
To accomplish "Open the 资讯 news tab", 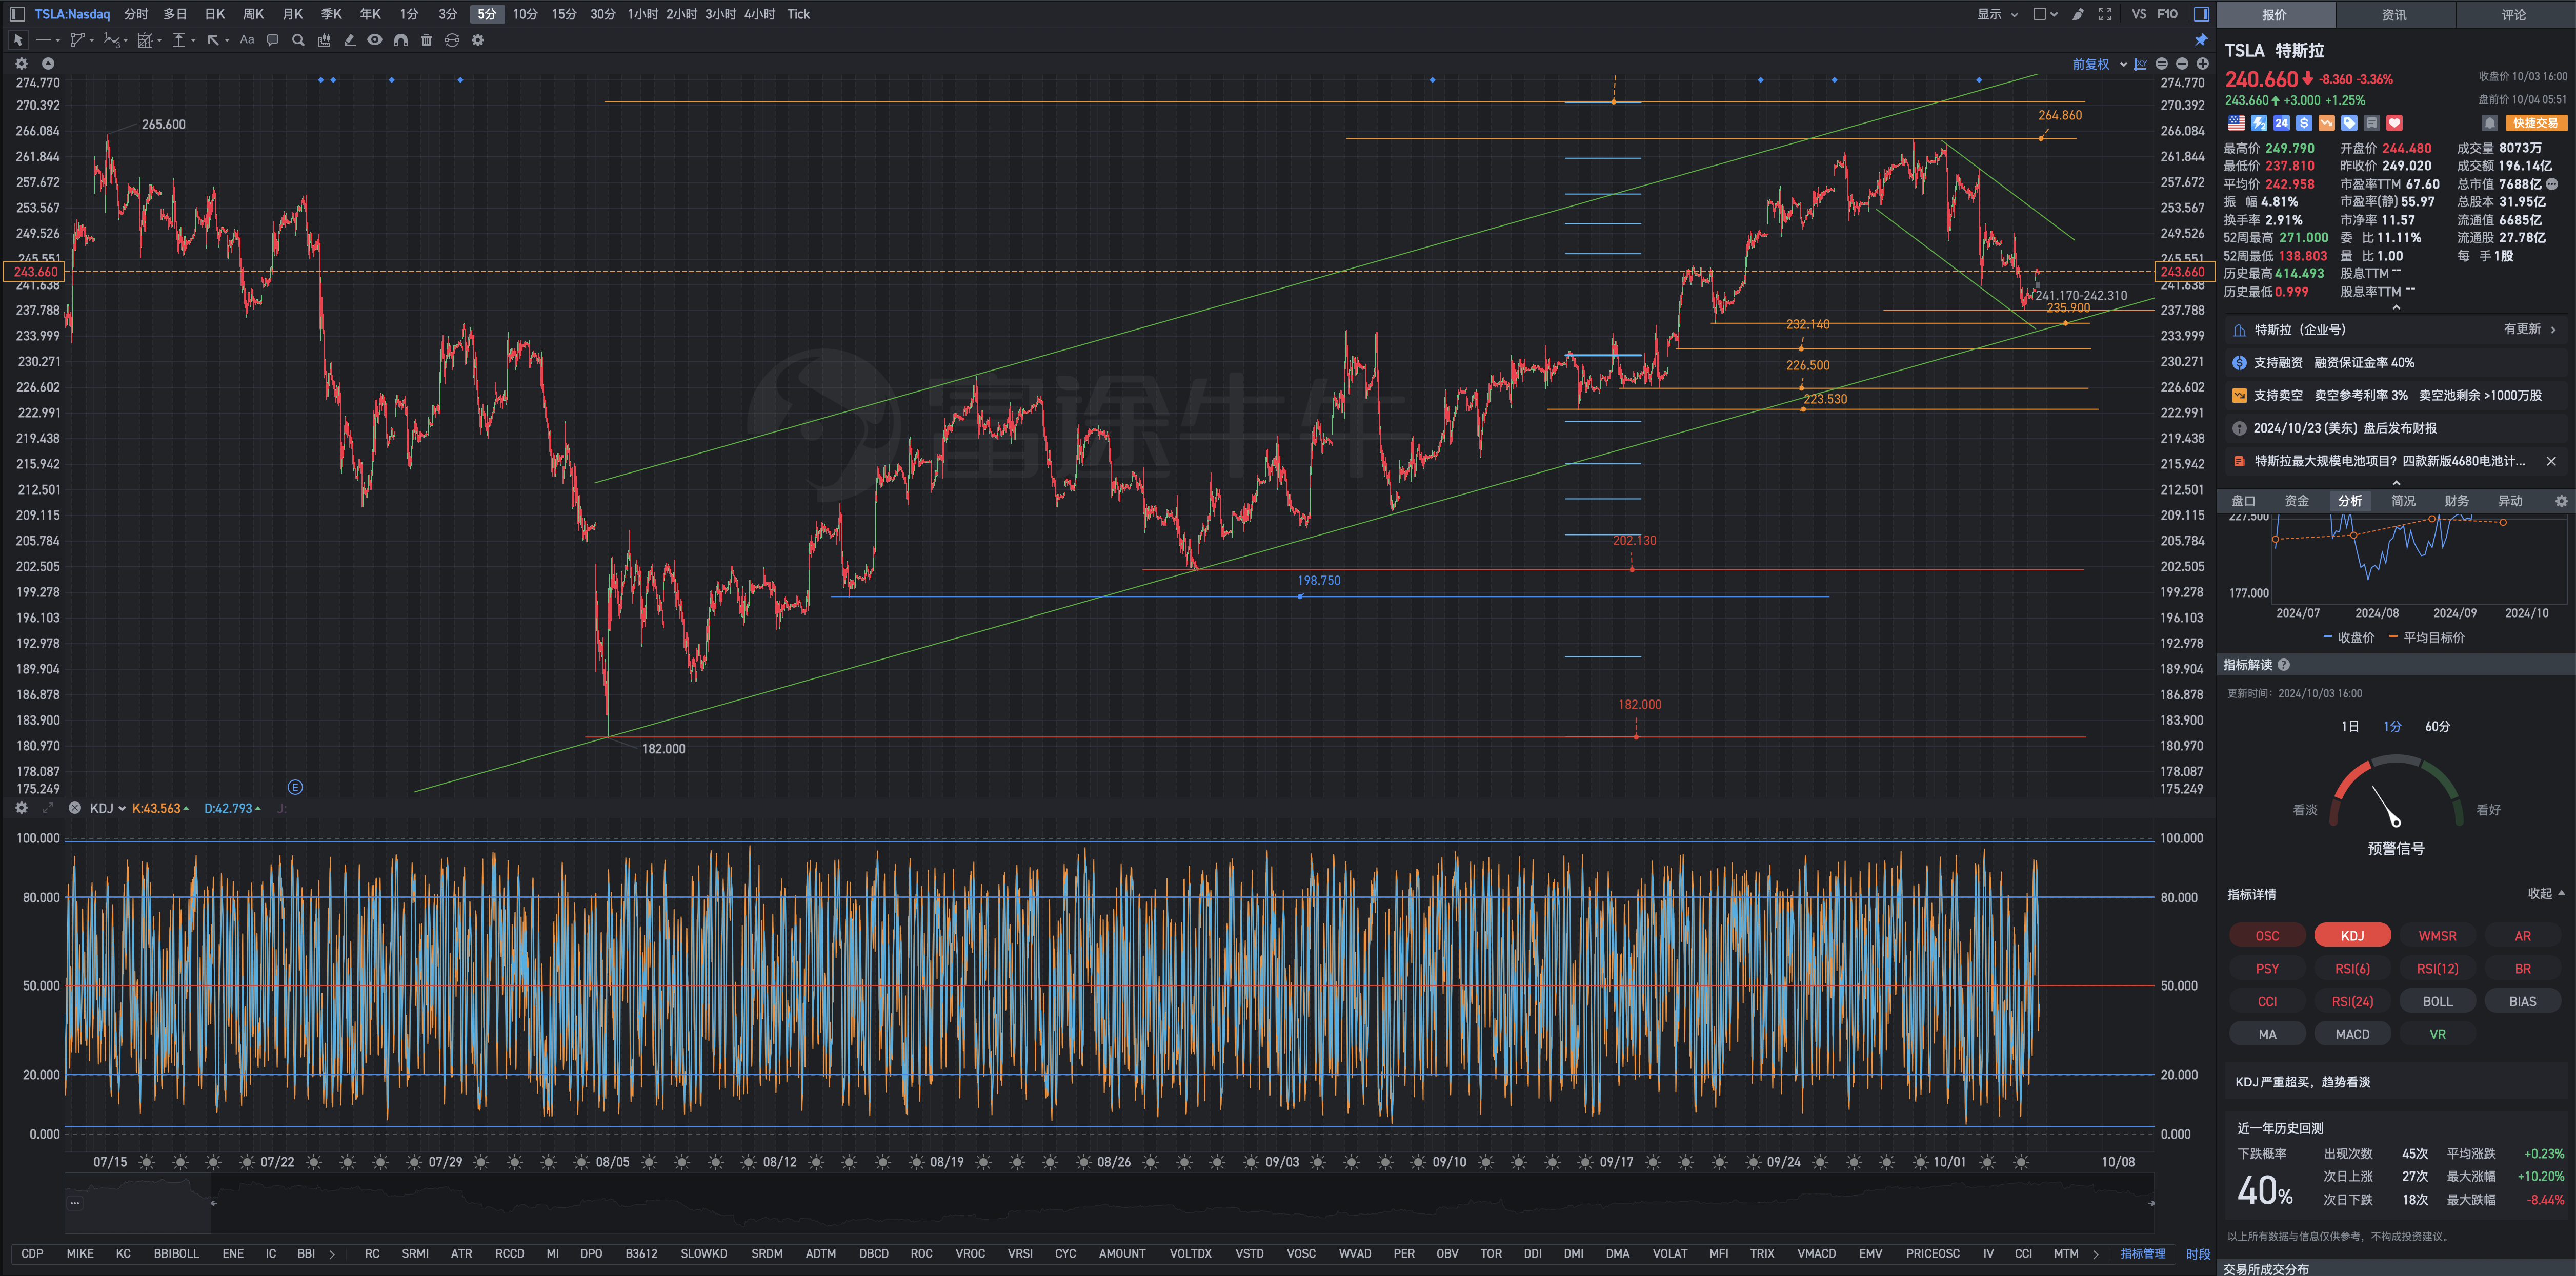I will [2394, 14].
